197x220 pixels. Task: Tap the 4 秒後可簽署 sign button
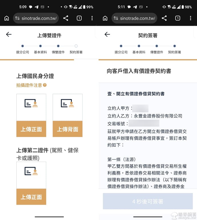tap(148, 201)
